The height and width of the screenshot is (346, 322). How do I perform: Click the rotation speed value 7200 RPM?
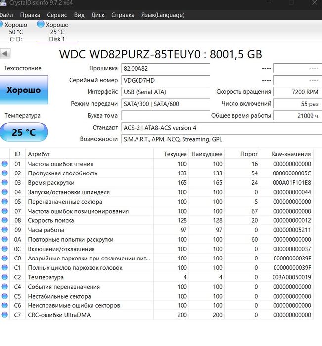pyautogui.click(x=298, y=92)
